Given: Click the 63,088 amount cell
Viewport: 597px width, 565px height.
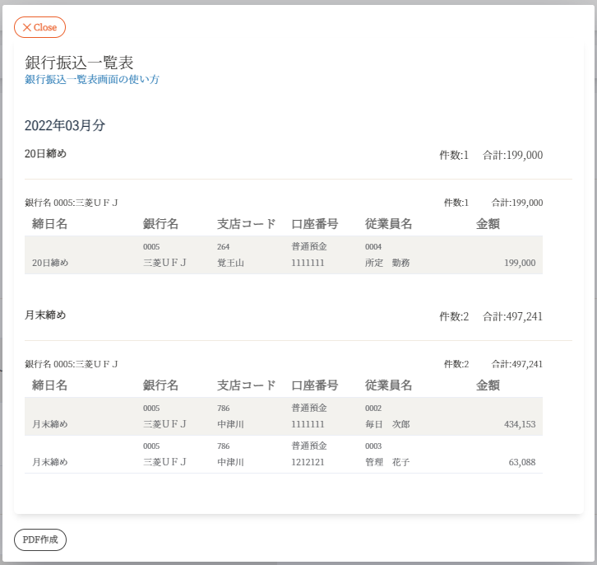Looking at the screenshot, I should click(521, 462).
